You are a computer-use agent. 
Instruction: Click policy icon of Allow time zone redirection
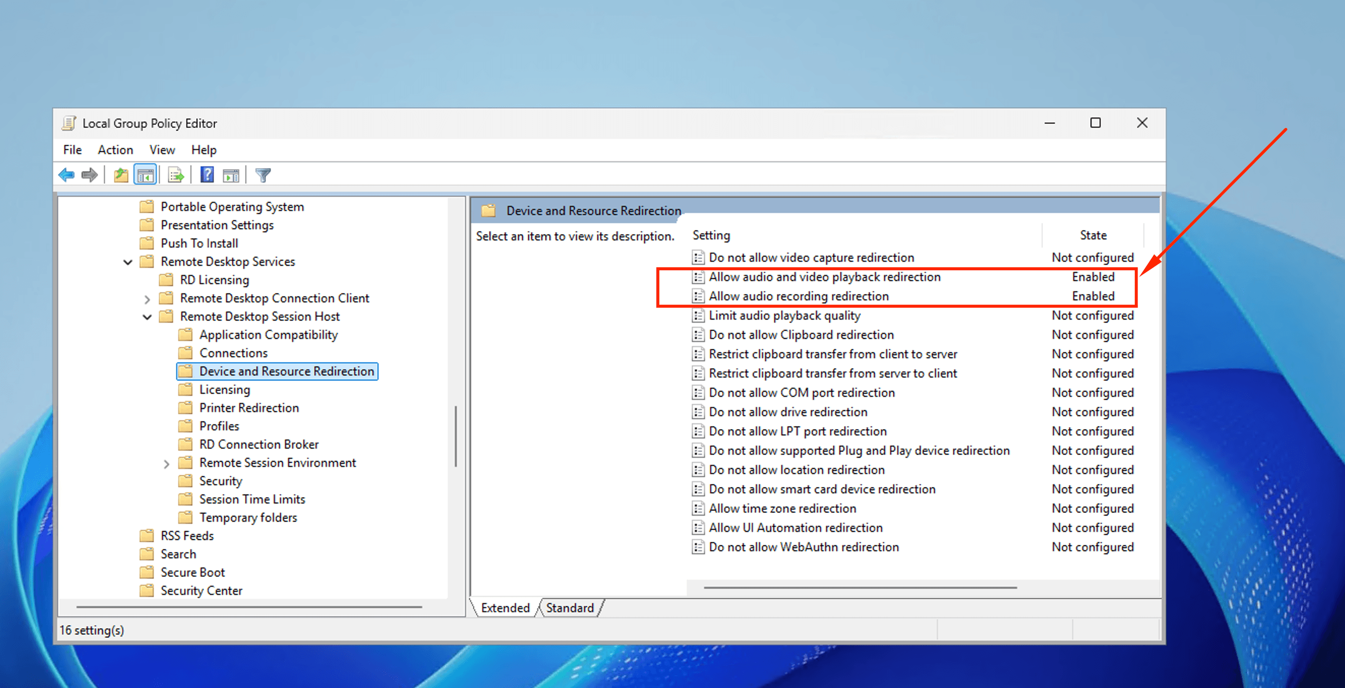pyautogui.click(x=698, y=509)
